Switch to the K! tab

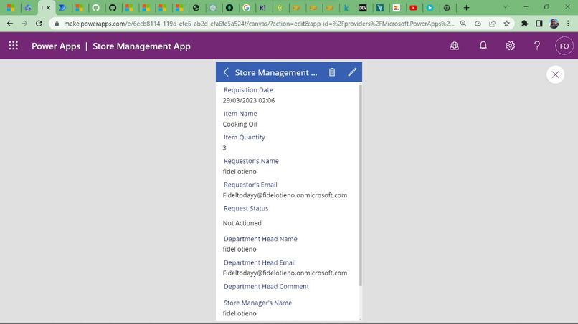(x=263, y=8)
